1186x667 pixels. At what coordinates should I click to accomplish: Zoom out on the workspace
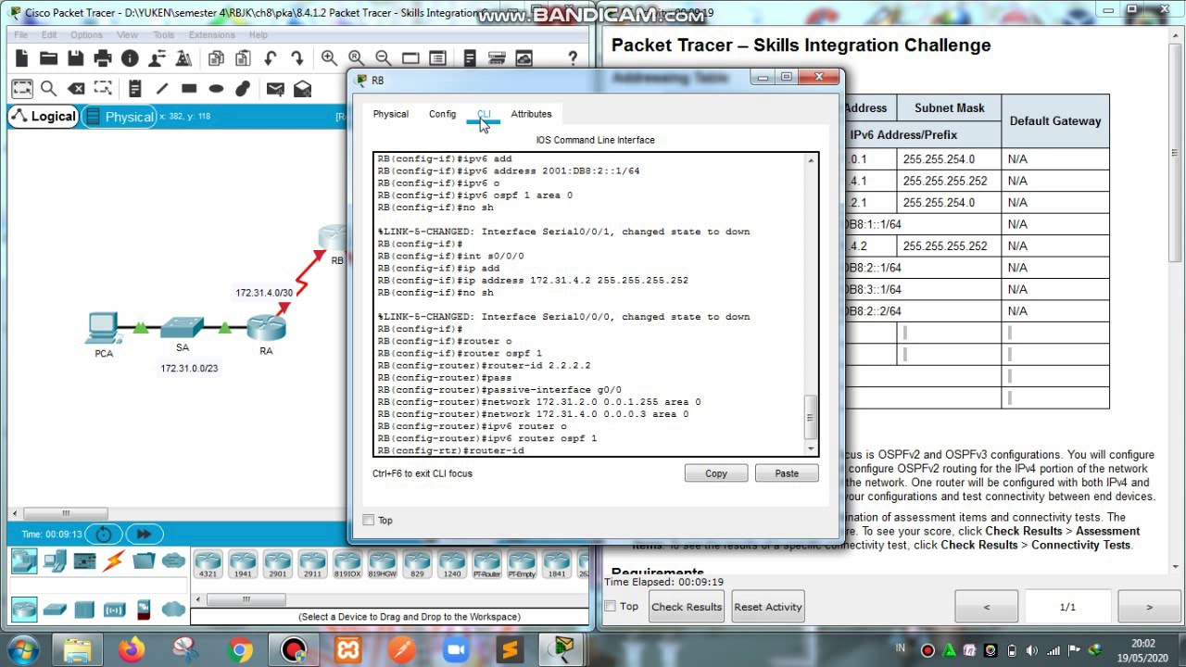383,58
